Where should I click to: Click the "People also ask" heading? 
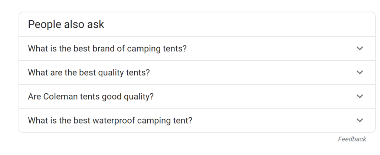pos(66,25)
